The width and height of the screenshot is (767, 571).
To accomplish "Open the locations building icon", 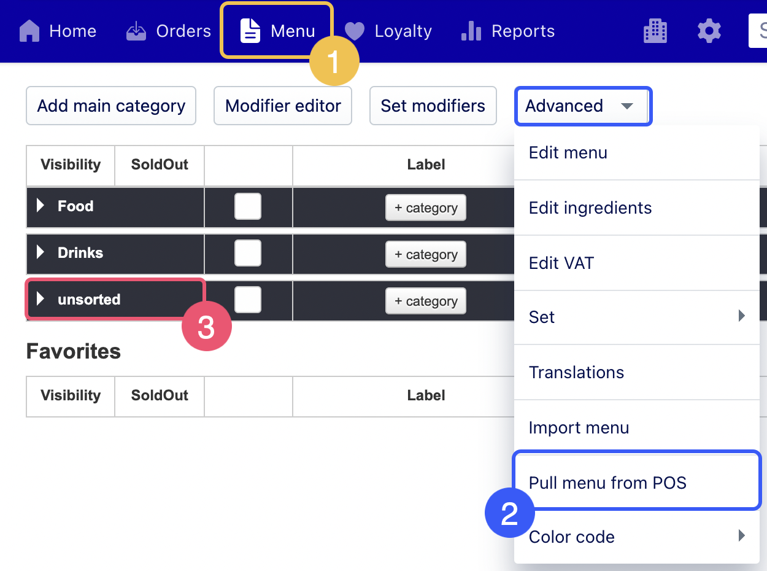I will 655,30.
